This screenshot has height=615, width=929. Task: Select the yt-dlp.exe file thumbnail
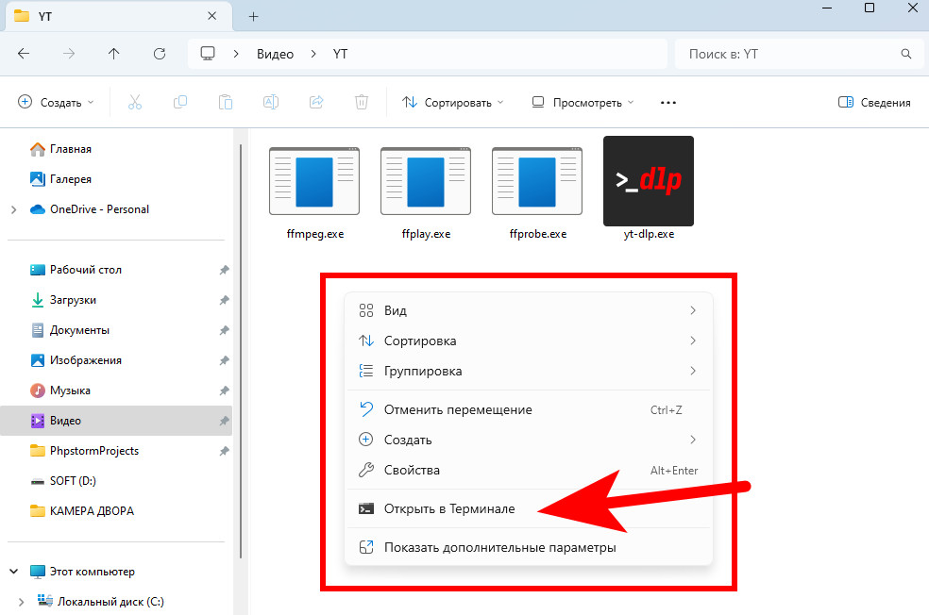coord(649,181)
